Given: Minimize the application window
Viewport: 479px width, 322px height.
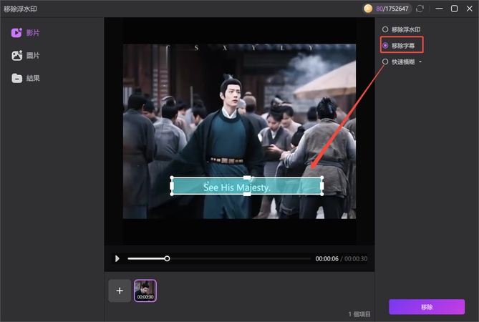Looking at the screenshot, I should pos(438,9).
